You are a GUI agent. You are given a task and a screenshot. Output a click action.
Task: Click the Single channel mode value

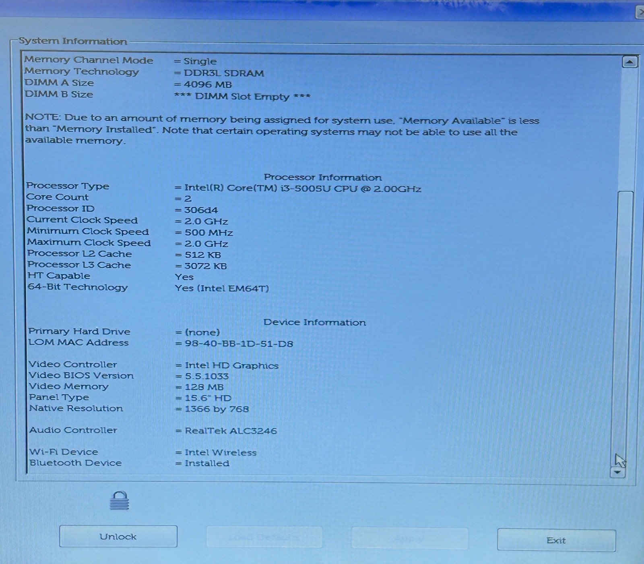[x=200, y=61]
